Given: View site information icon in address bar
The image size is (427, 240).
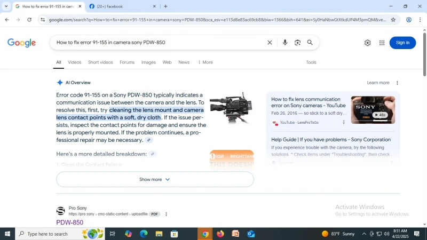Looking at the screenshot, I should [43, 20].
